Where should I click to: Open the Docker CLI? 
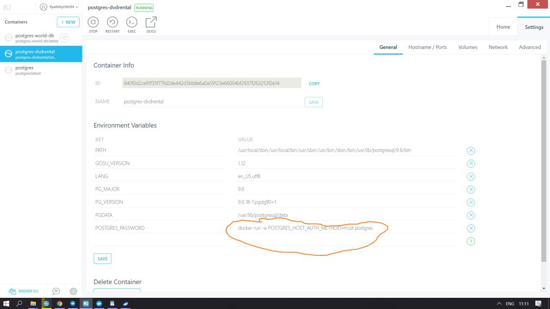(x=24, y=291)
